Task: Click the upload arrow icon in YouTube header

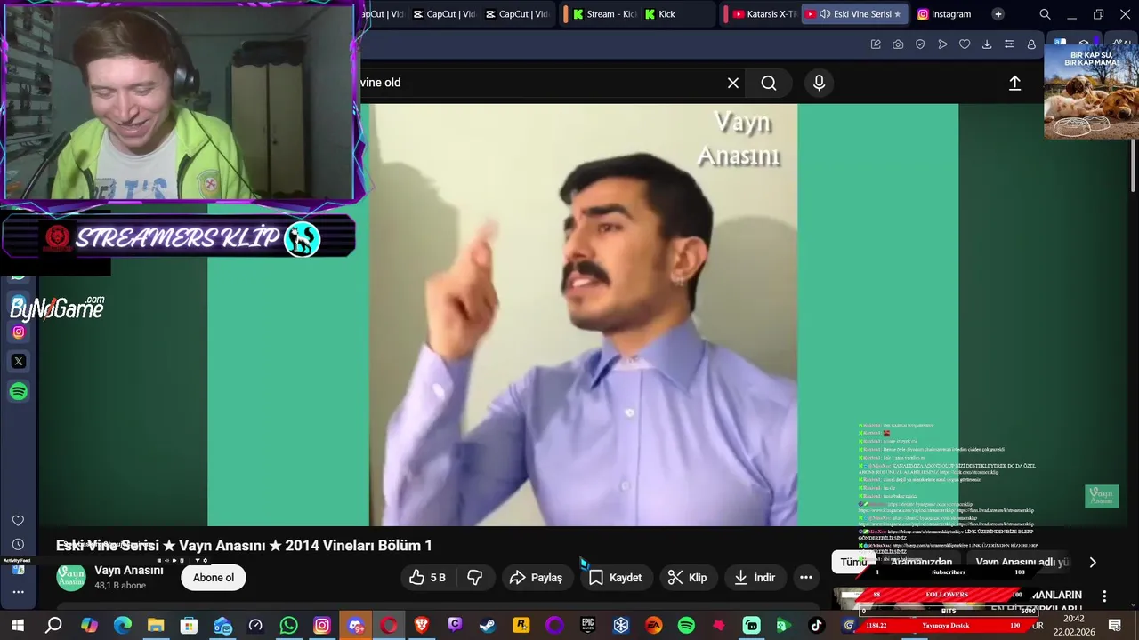Action: coord(1014,83)
